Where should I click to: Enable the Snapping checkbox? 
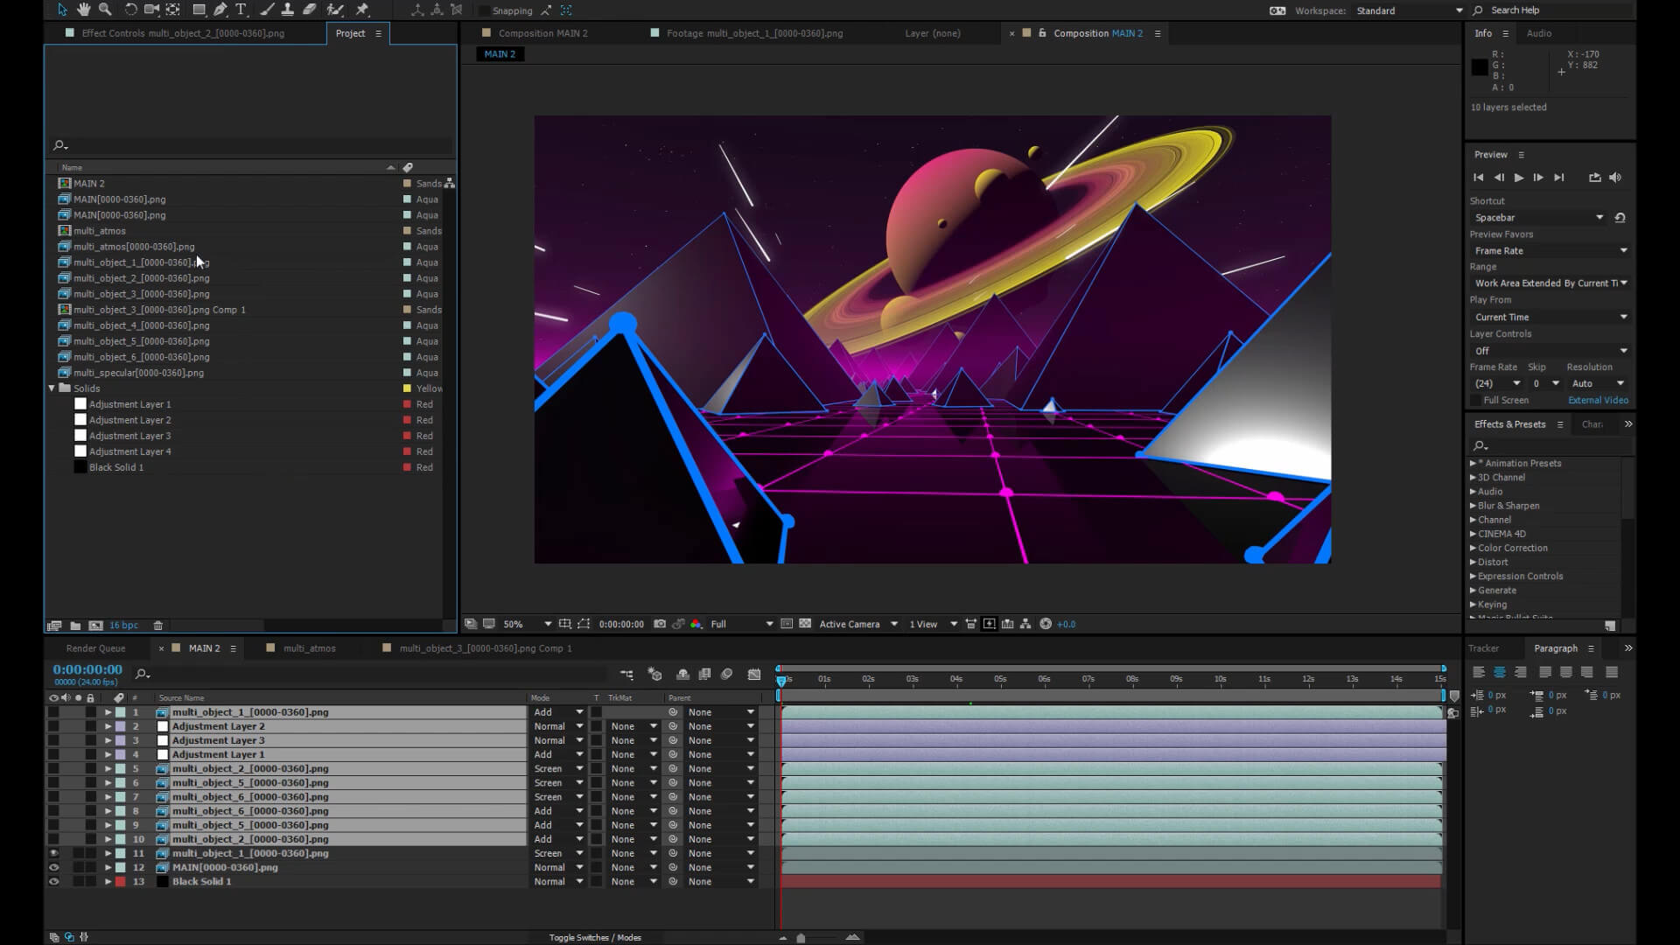[x=484, y=10]
